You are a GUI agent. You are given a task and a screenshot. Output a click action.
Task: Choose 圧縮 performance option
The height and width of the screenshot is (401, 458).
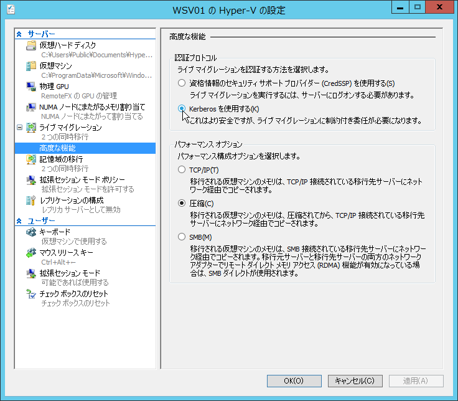pos(182,203)
